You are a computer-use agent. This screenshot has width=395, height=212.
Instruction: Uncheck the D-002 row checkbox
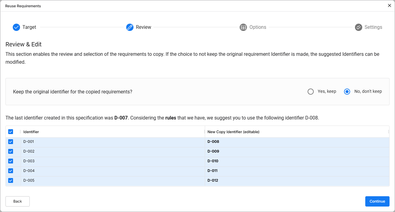11,151
